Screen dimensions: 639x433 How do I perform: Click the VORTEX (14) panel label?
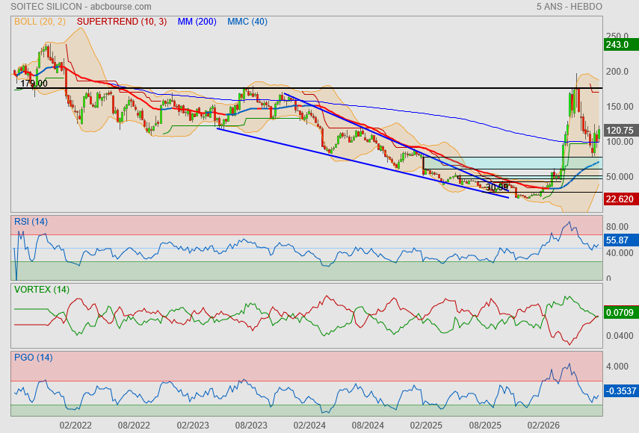click(42, 290)
